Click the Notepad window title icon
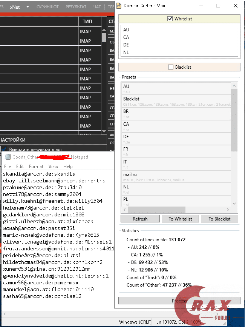Image resolution: width=245 pixels, height=327 pixels. point(8,157)
